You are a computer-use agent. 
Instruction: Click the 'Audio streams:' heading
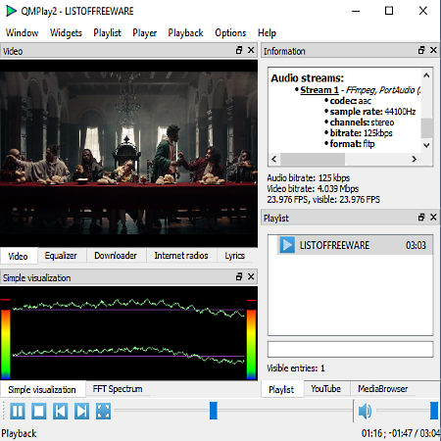(x=308, y=78)
